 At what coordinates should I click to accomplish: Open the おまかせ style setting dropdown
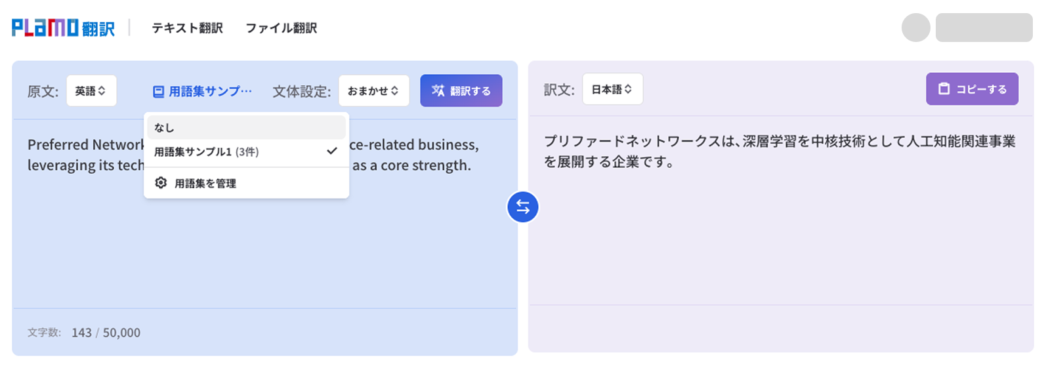coord(373,91)
